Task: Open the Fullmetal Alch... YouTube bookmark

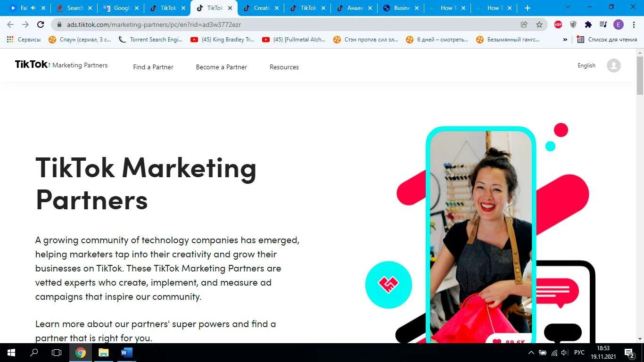Action: point(294,40)
